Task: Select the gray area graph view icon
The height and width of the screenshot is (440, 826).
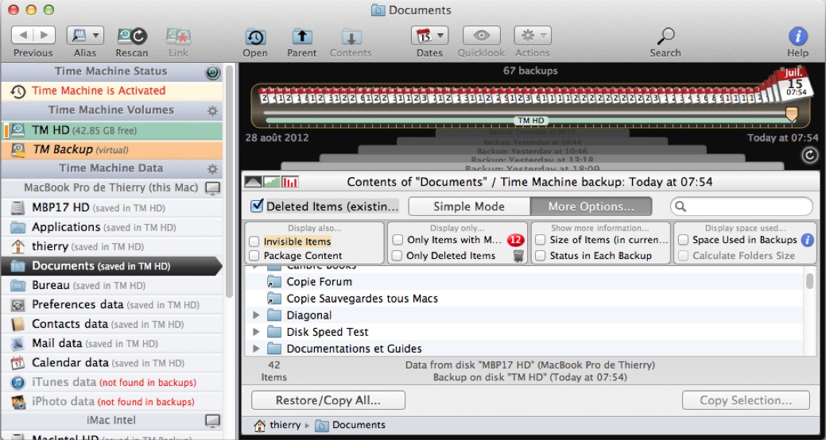Action: pos(254,182)
